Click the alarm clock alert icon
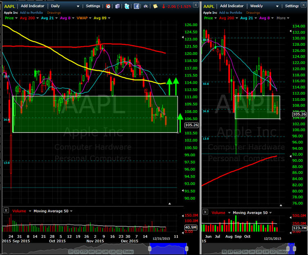The height and width of the screenshot is (255, 308). [x=108, y=6]
